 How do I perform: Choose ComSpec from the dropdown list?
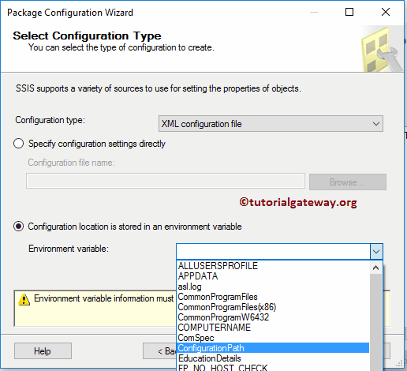(273, 338)
